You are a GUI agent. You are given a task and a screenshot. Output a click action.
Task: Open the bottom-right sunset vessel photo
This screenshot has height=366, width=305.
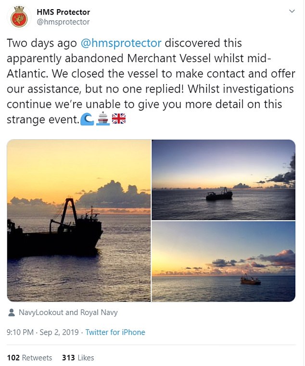pyautogui.click(x=223, y=261)
